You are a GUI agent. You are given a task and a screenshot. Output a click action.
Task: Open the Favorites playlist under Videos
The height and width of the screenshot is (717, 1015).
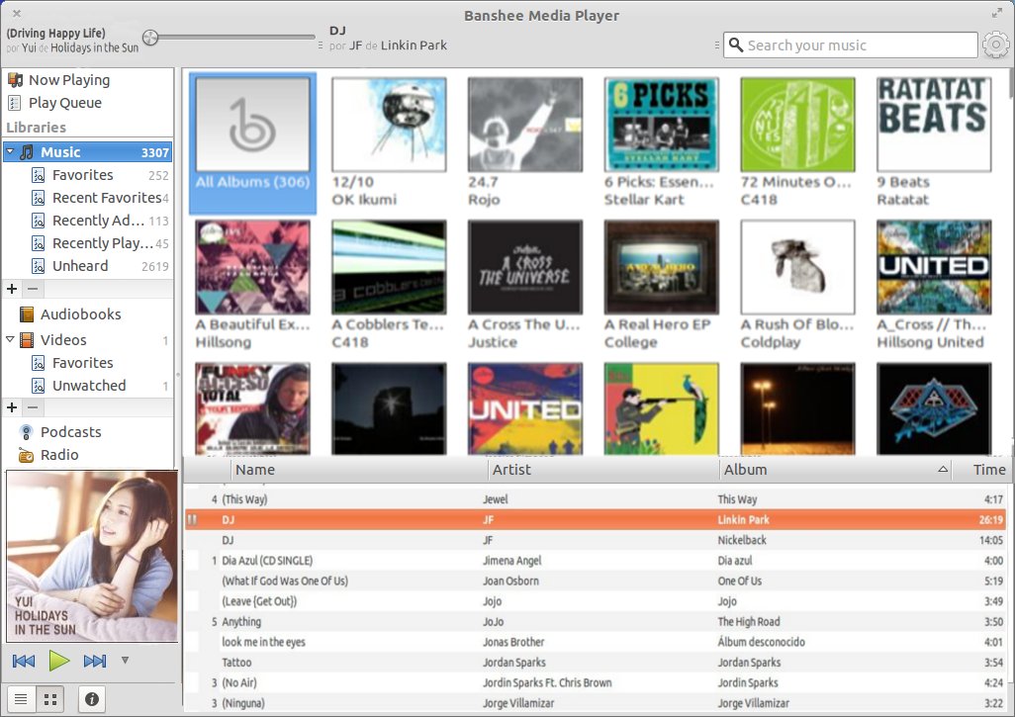[x=83, y=362]
